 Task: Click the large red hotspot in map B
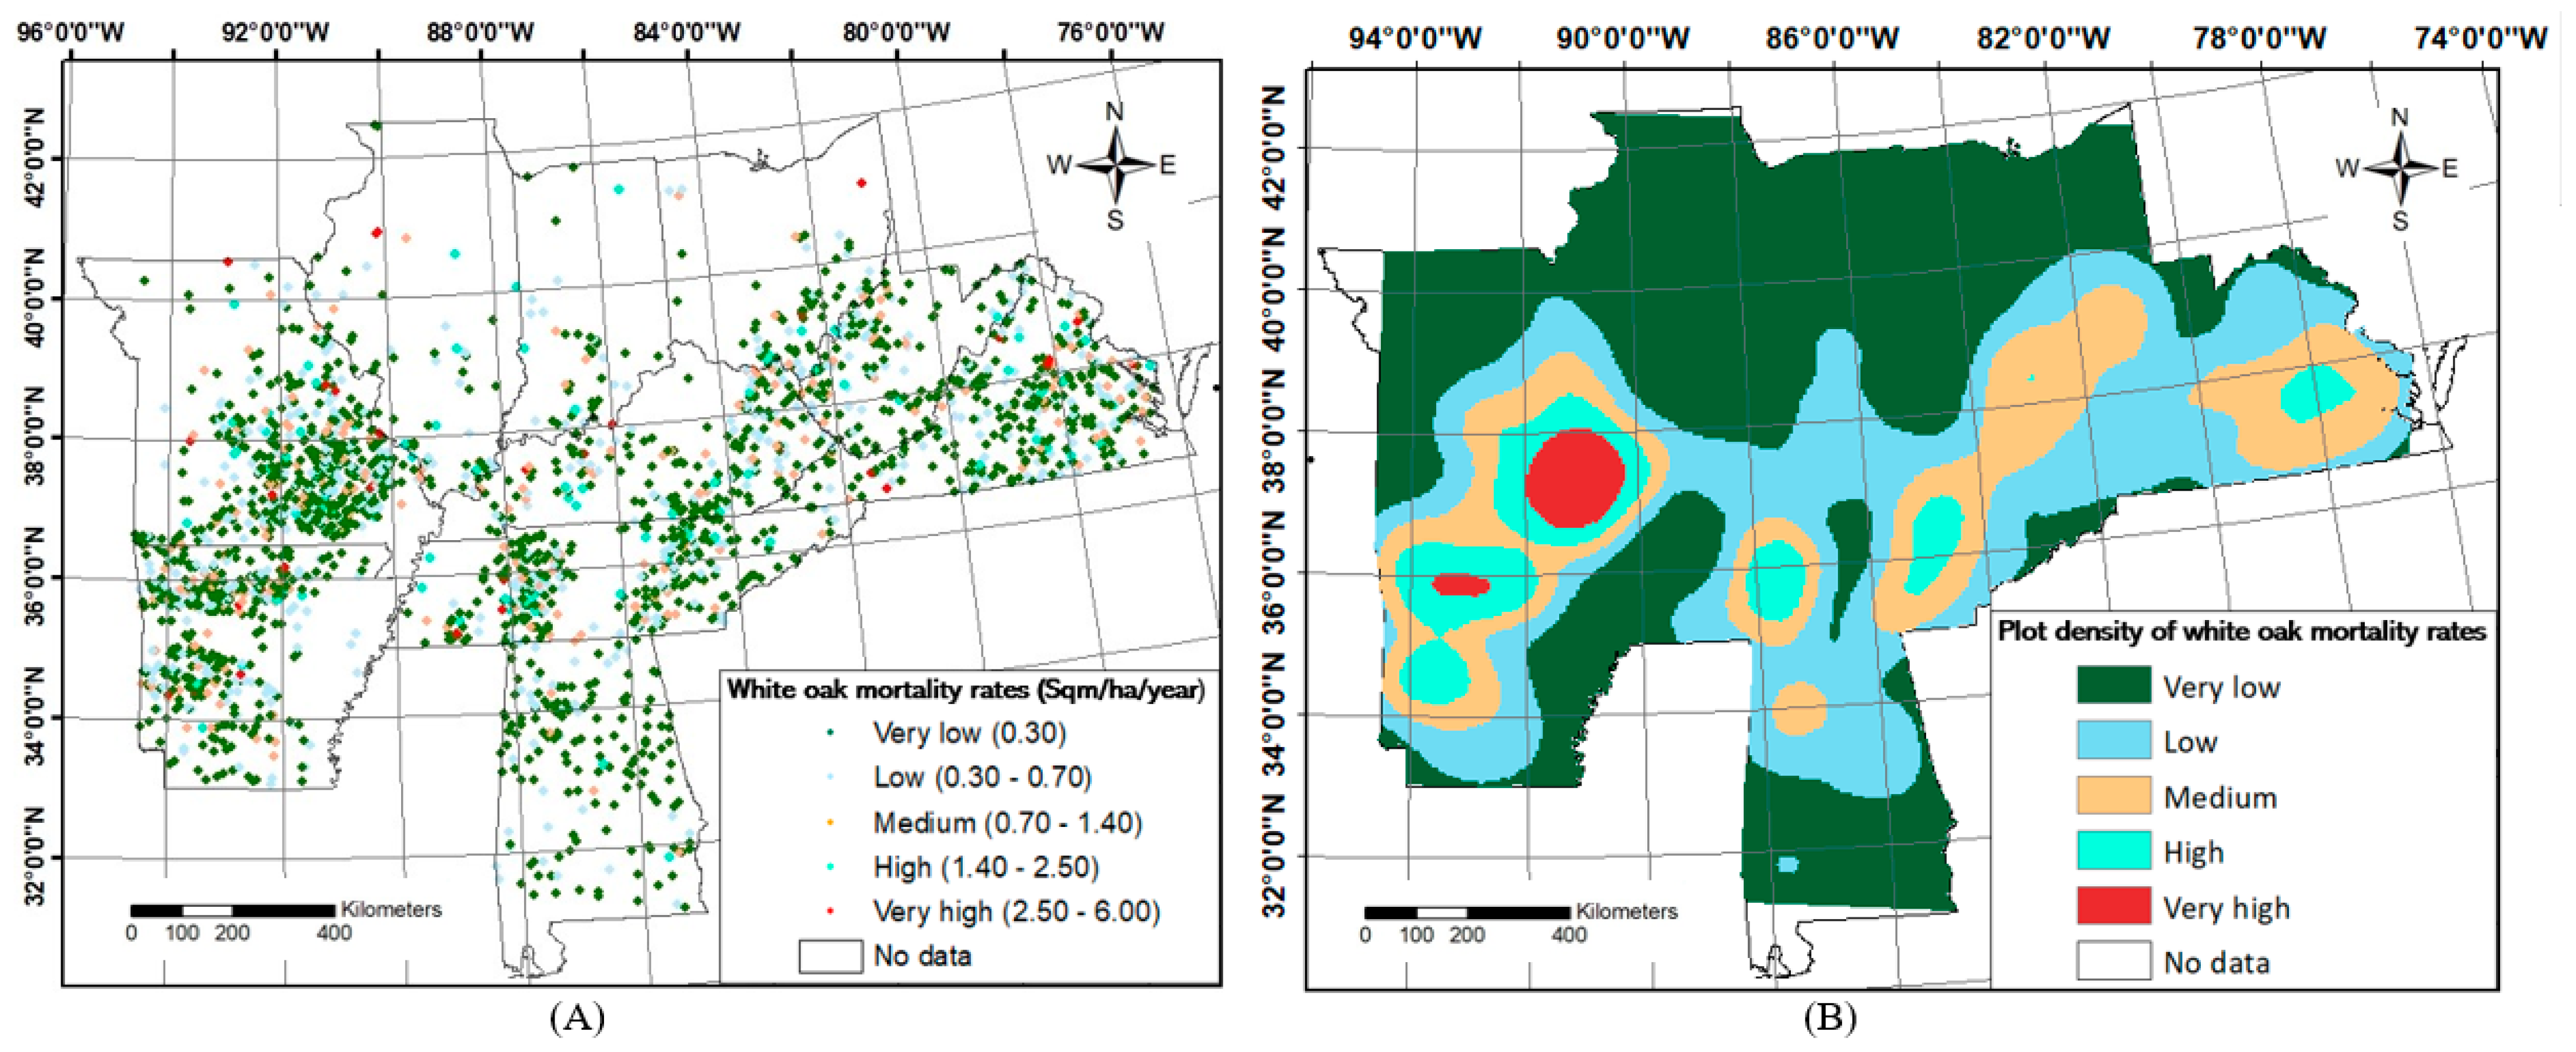[x=1574, y=478]
